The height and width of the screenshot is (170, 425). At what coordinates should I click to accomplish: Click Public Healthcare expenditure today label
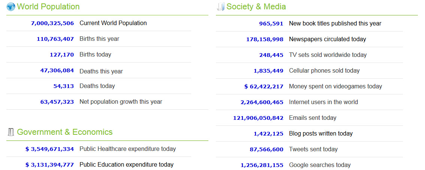(x=127, y=149)
